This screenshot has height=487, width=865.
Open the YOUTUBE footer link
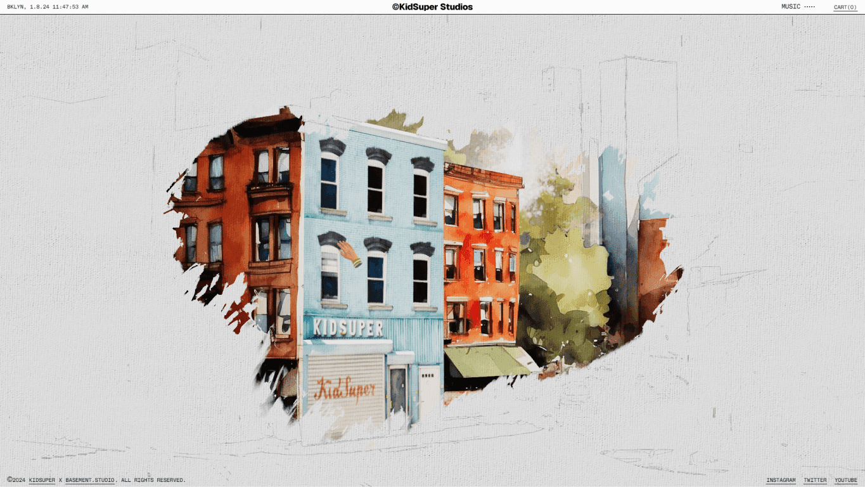(845, 481)
